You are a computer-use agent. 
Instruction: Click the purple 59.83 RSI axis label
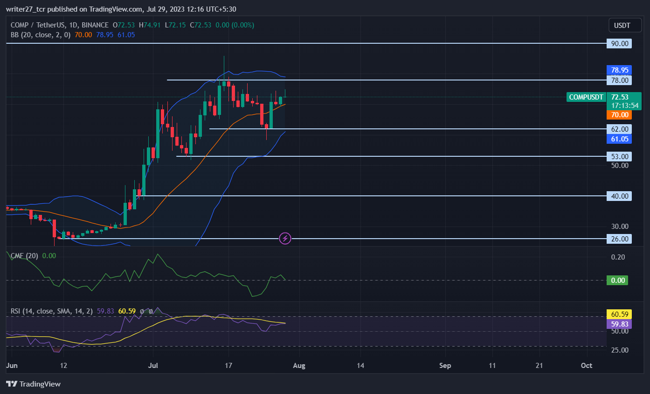tap(619, 324)
